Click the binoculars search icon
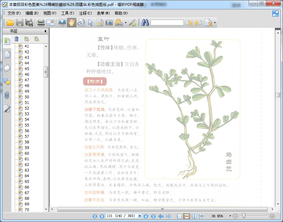The image size is (283, 222). click(x=145, y=23)
